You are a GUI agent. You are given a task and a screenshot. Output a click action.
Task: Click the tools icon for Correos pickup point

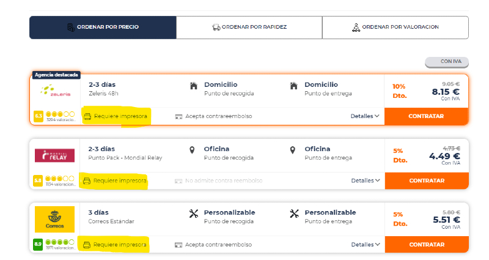194,214
